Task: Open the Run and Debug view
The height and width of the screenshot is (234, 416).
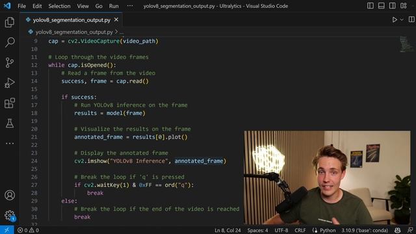Action: point(10,83)
